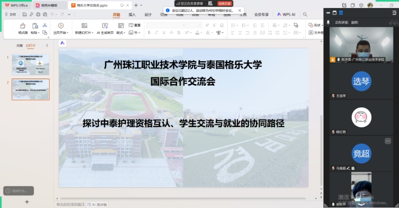Click the AI presenter notes button
399x208 pixels.
pyautogui.click(x=98, y=204)
